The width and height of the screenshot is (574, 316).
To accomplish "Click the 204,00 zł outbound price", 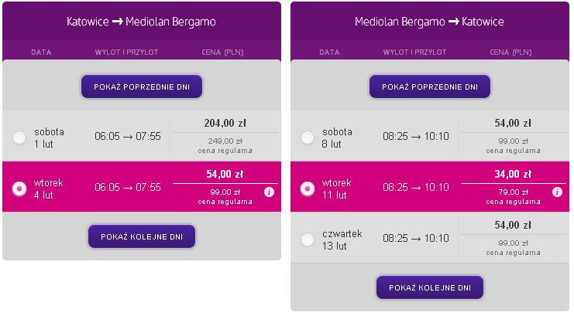I will (x=225, y=123).
